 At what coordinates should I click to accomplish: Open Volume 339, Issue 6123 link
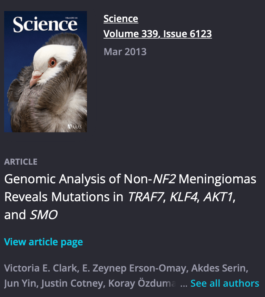(157, 34)
